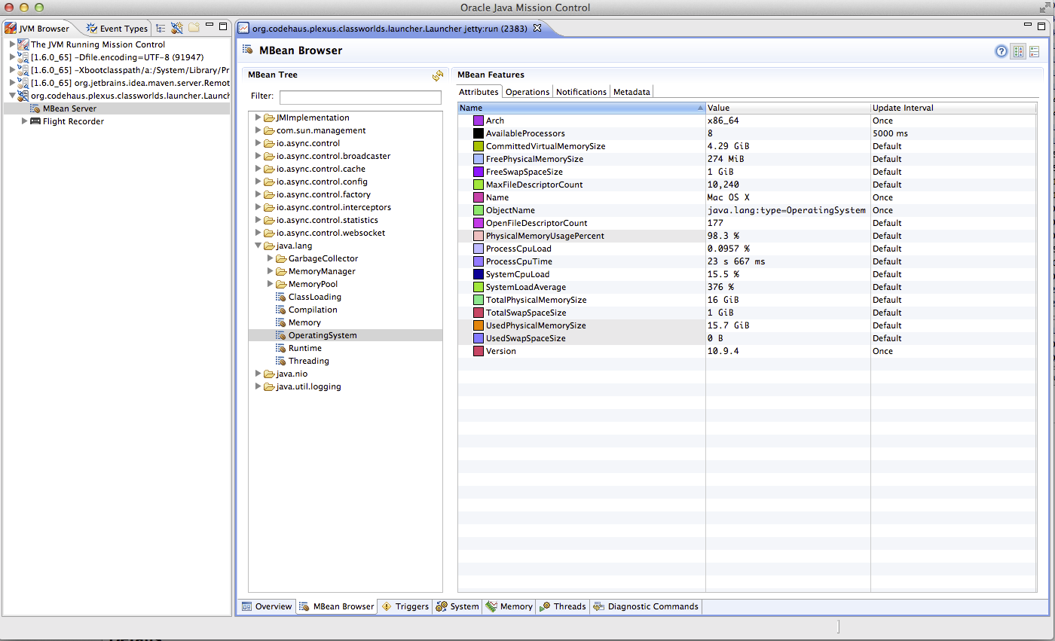The width and height of the screenshot is (1055, 641).
Task: Select OperatingSystem MBean in java.lang
Action: tap(323, 335)
